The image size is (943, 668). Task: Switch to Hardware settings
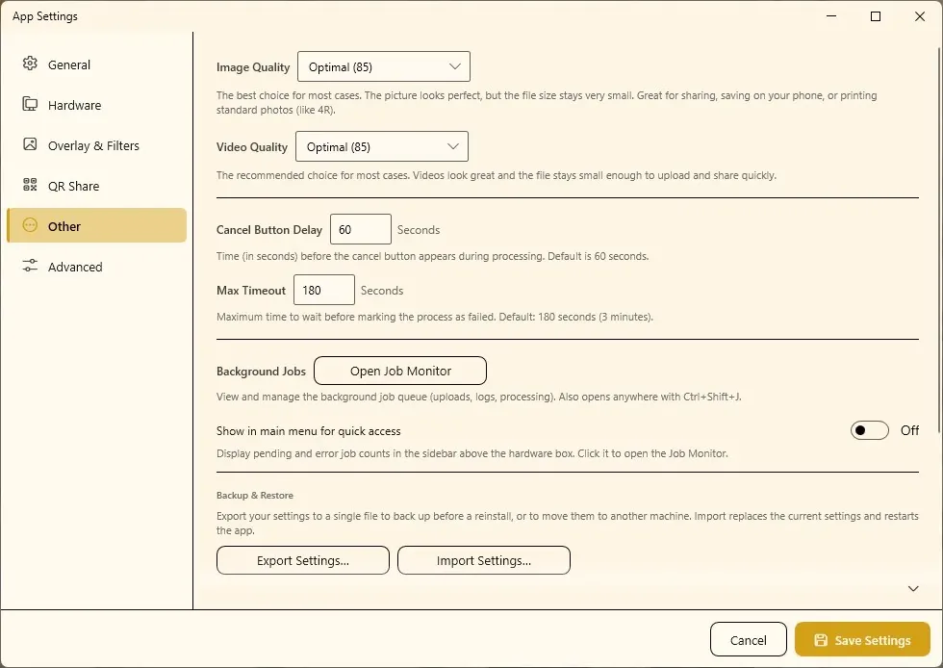96,105
